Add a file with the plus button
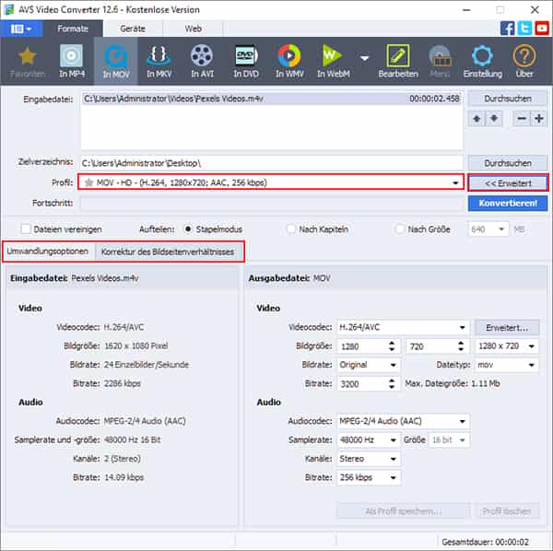Image resolution: width=553 pixels, height=551 pixels. pos(538,119)
